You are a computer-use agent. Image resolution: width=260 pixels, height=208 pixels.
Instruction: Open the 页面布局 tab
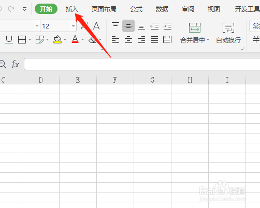click(104, 9)
